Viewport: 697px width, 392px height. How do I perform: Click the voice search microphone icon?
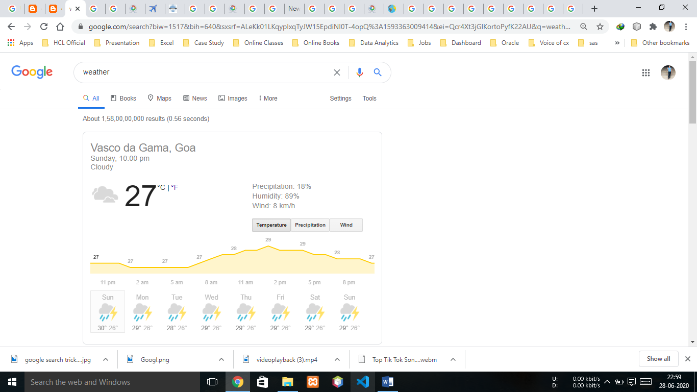[359, 72]
